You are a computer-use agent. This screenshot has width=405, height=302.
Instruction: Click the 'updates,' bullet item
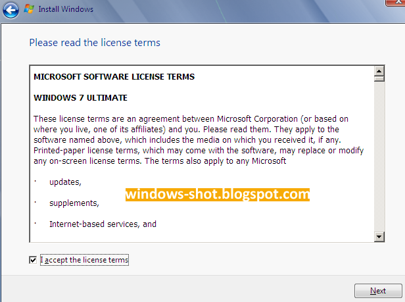[65, 182]
